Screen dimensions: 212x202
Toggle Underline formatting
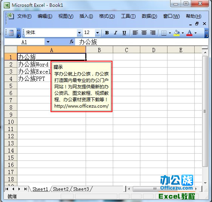pyautogui.click(x=124, y=33)
